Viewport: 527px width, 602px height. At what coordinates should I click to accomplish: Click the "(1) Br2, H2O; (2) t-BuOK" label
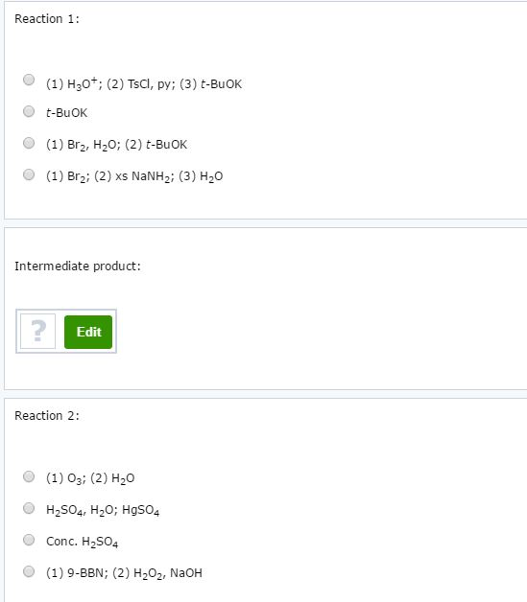click(x=116, y=145)
